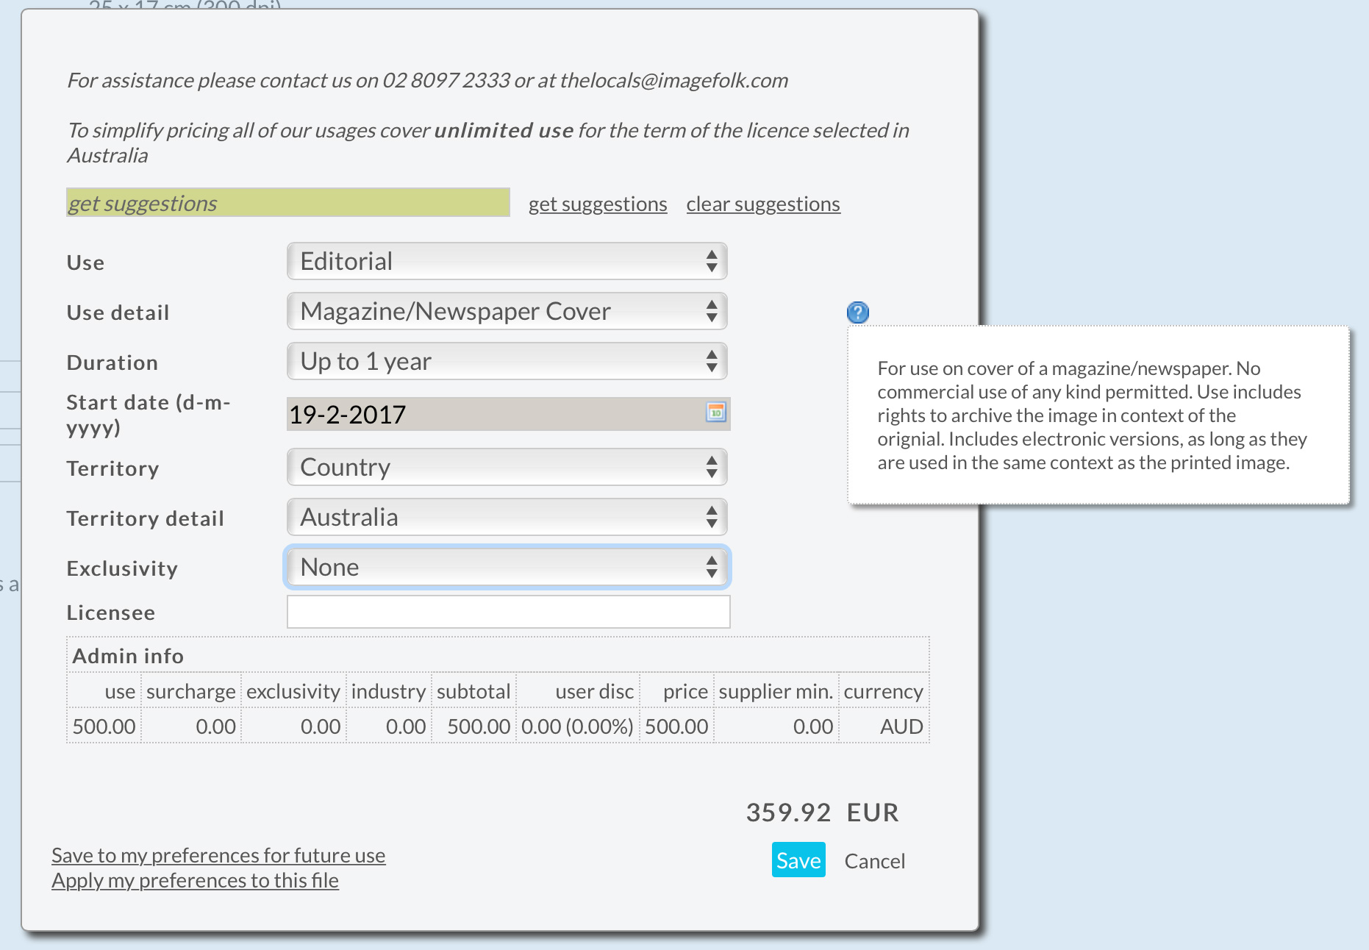The image size is (1369, 950).
Task: Click the supplier min. column header
Action: coord(776,691)
